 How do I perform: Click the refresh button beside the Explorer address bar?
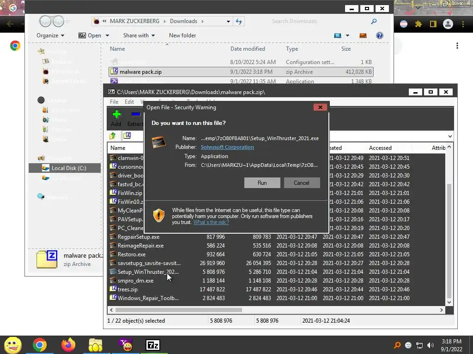click(239, 21)
